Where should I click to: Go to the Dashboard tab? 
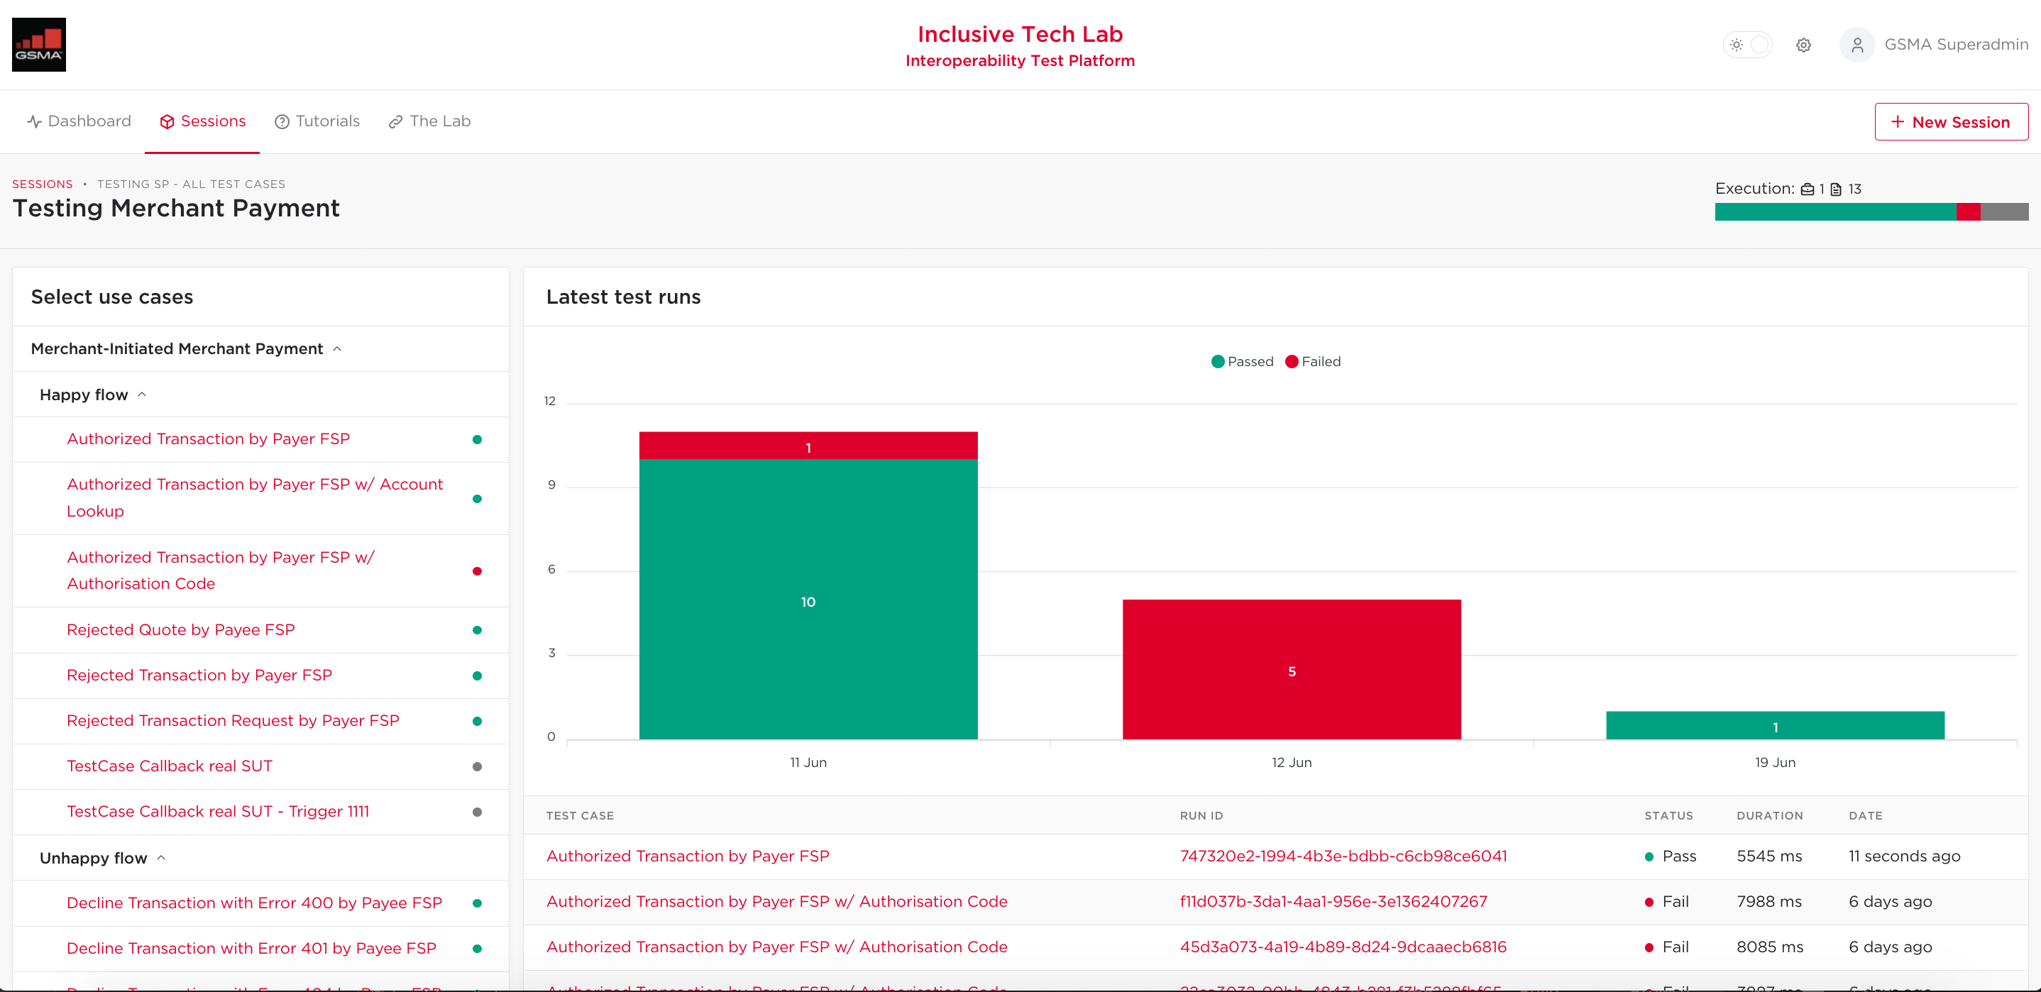(79, 121)
